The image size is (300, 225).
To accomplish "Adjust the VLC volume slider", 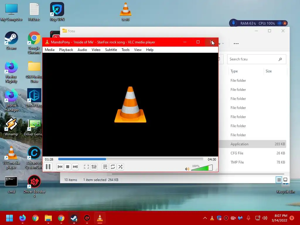I will click(x=202, y=168).
